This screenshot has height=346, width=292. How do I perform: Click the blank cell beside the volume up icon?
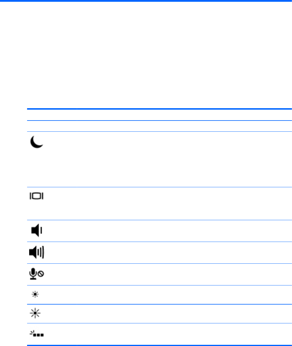pyautogui.click(x=182, y=253)
